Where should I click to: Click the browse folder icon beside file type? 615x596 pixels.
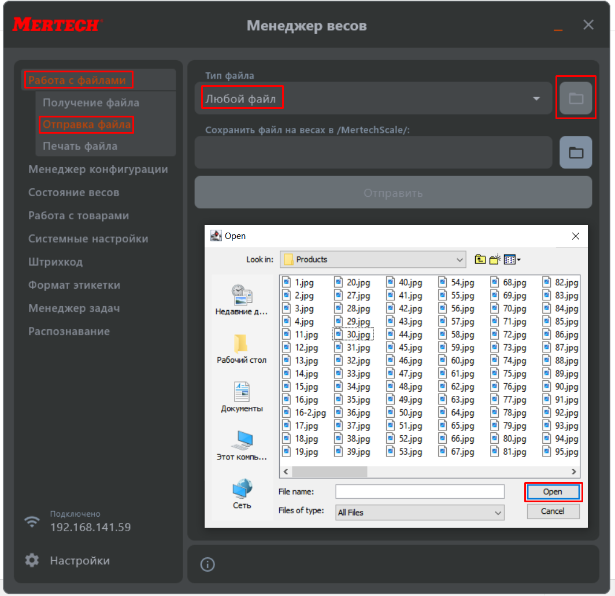[x=575, y=98]
